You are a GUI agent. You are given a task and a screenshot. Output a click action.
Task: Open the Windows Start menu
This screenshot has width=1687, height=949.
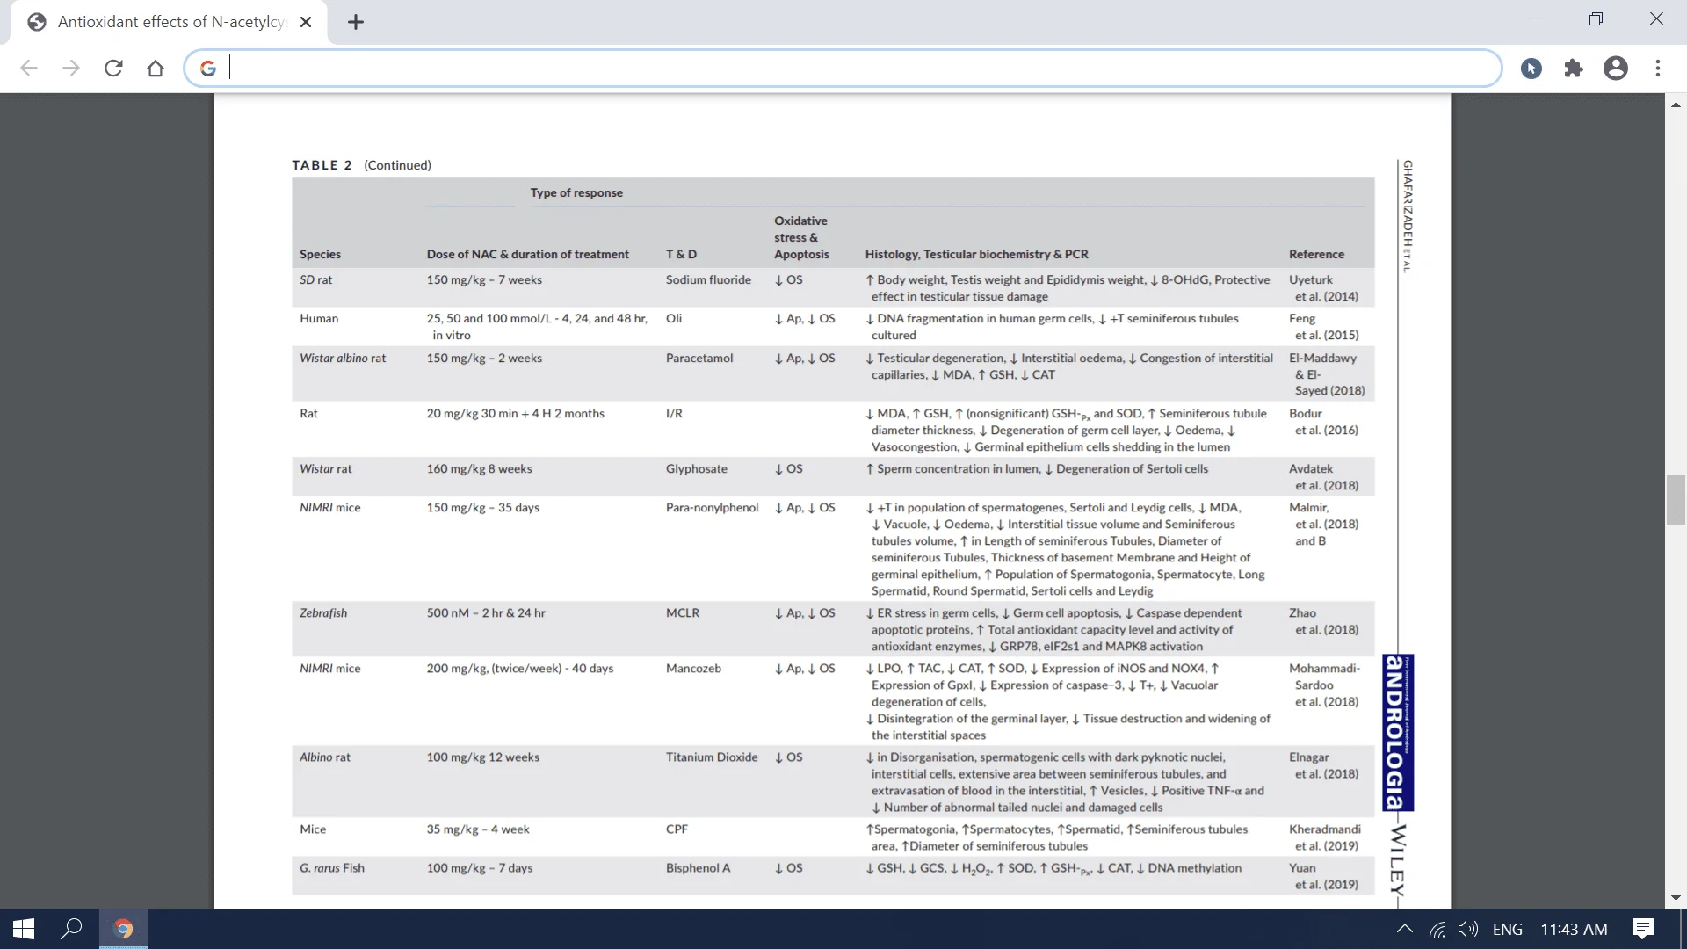(x=24, y=929)
